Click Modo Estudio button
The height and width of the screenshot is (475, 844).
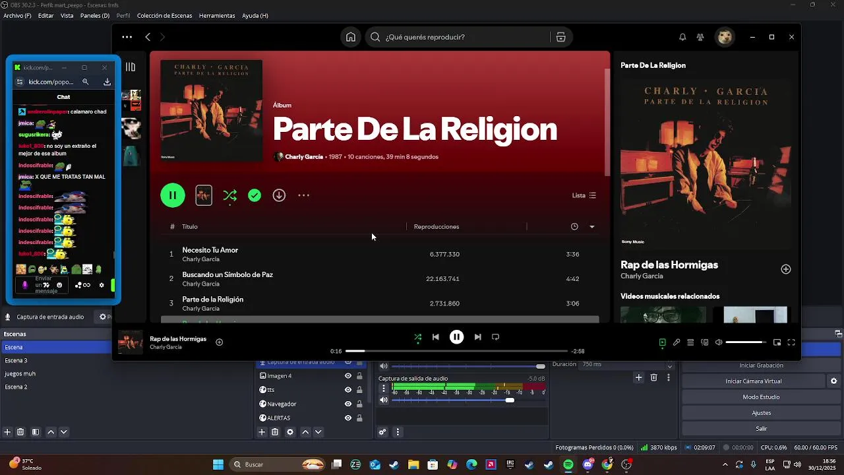761,397
